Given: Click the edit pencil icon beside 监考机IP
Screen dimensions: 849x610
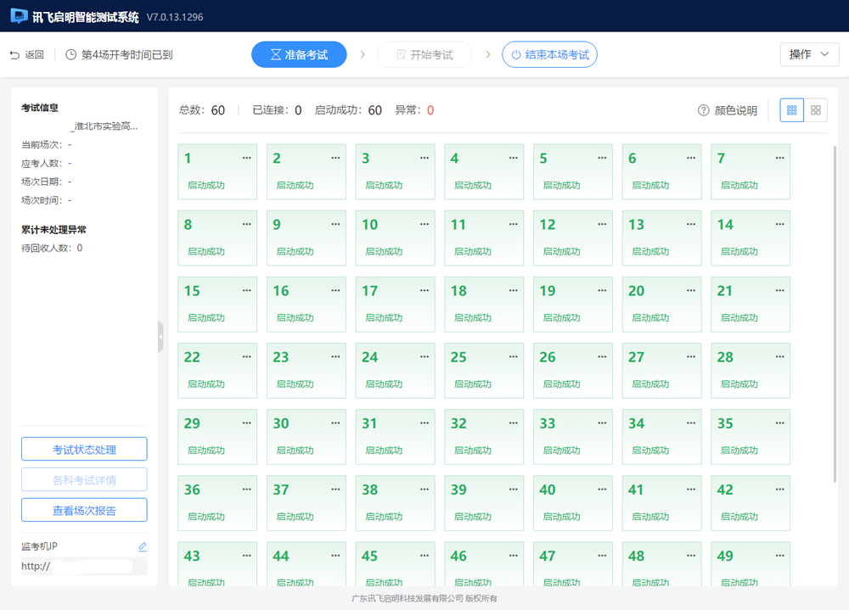Looking at the screenshot, I should pos(143,546).
